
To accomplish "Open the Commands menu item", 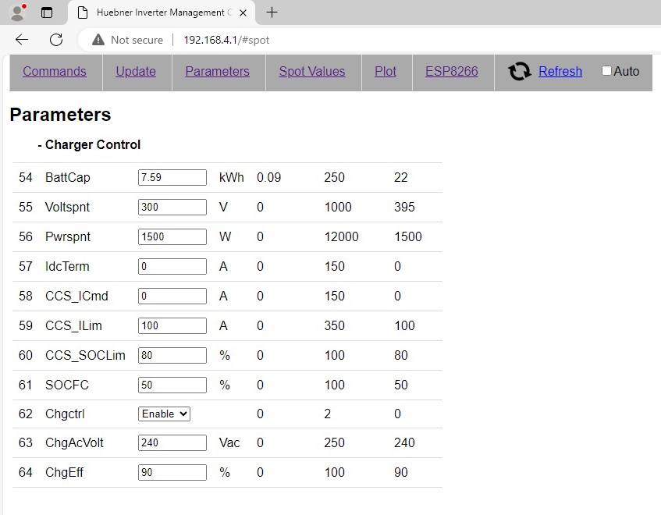I will pos(55,72).
